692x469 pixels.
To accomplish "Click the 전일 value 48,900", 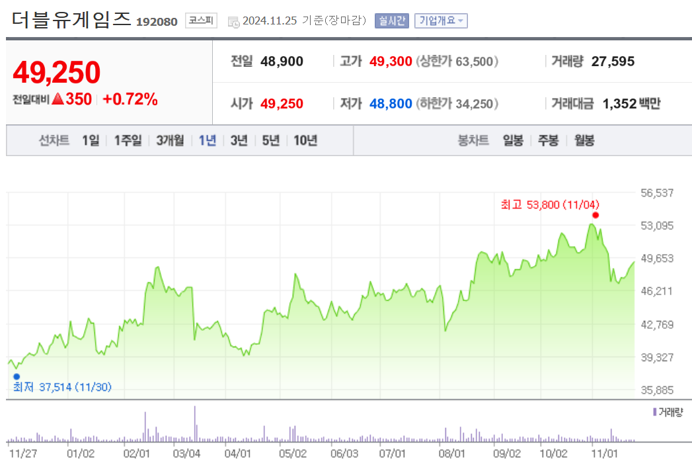I will (x=282, y=61).
